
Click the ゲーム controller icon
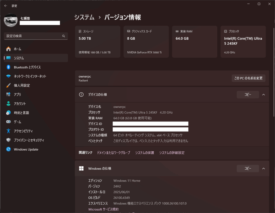point(8,121)
